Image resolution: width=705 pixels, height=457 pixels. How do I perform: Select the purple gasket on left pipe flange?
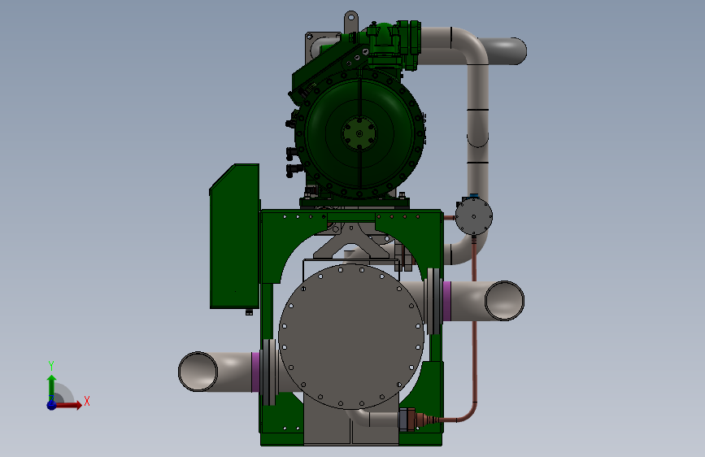255,372
